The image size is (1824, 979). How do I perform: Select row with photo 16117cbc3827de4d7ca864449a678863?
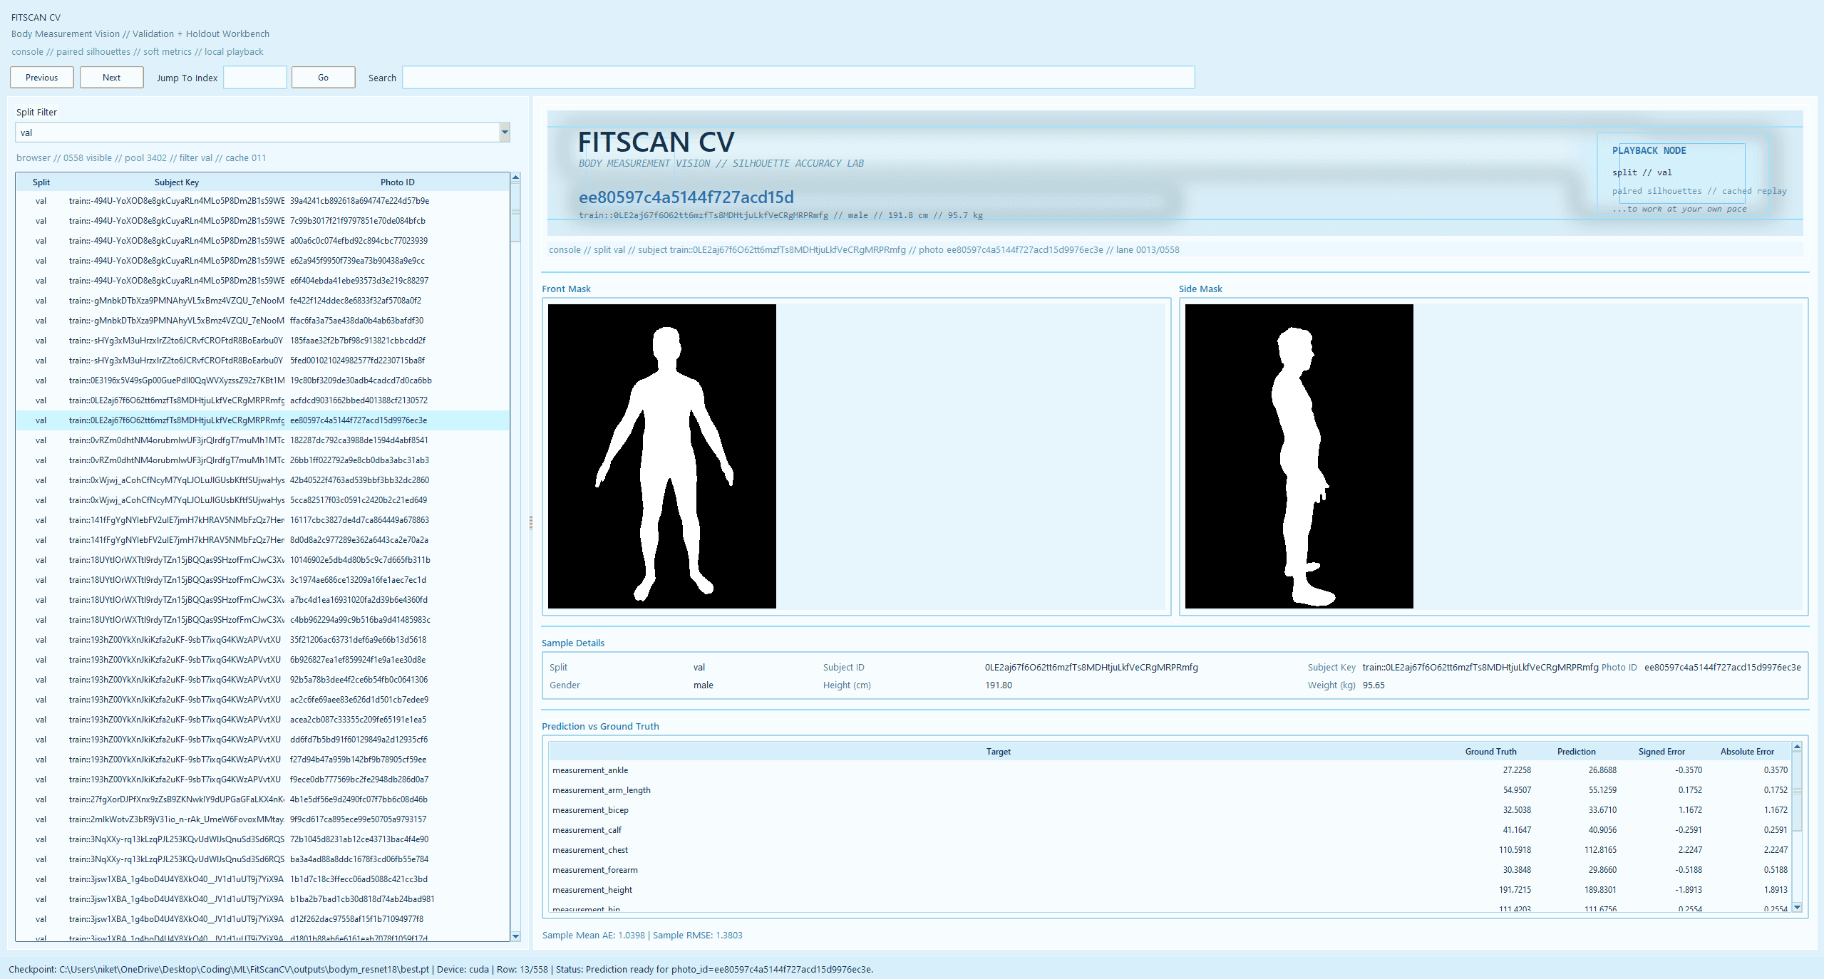coord(262,520)
